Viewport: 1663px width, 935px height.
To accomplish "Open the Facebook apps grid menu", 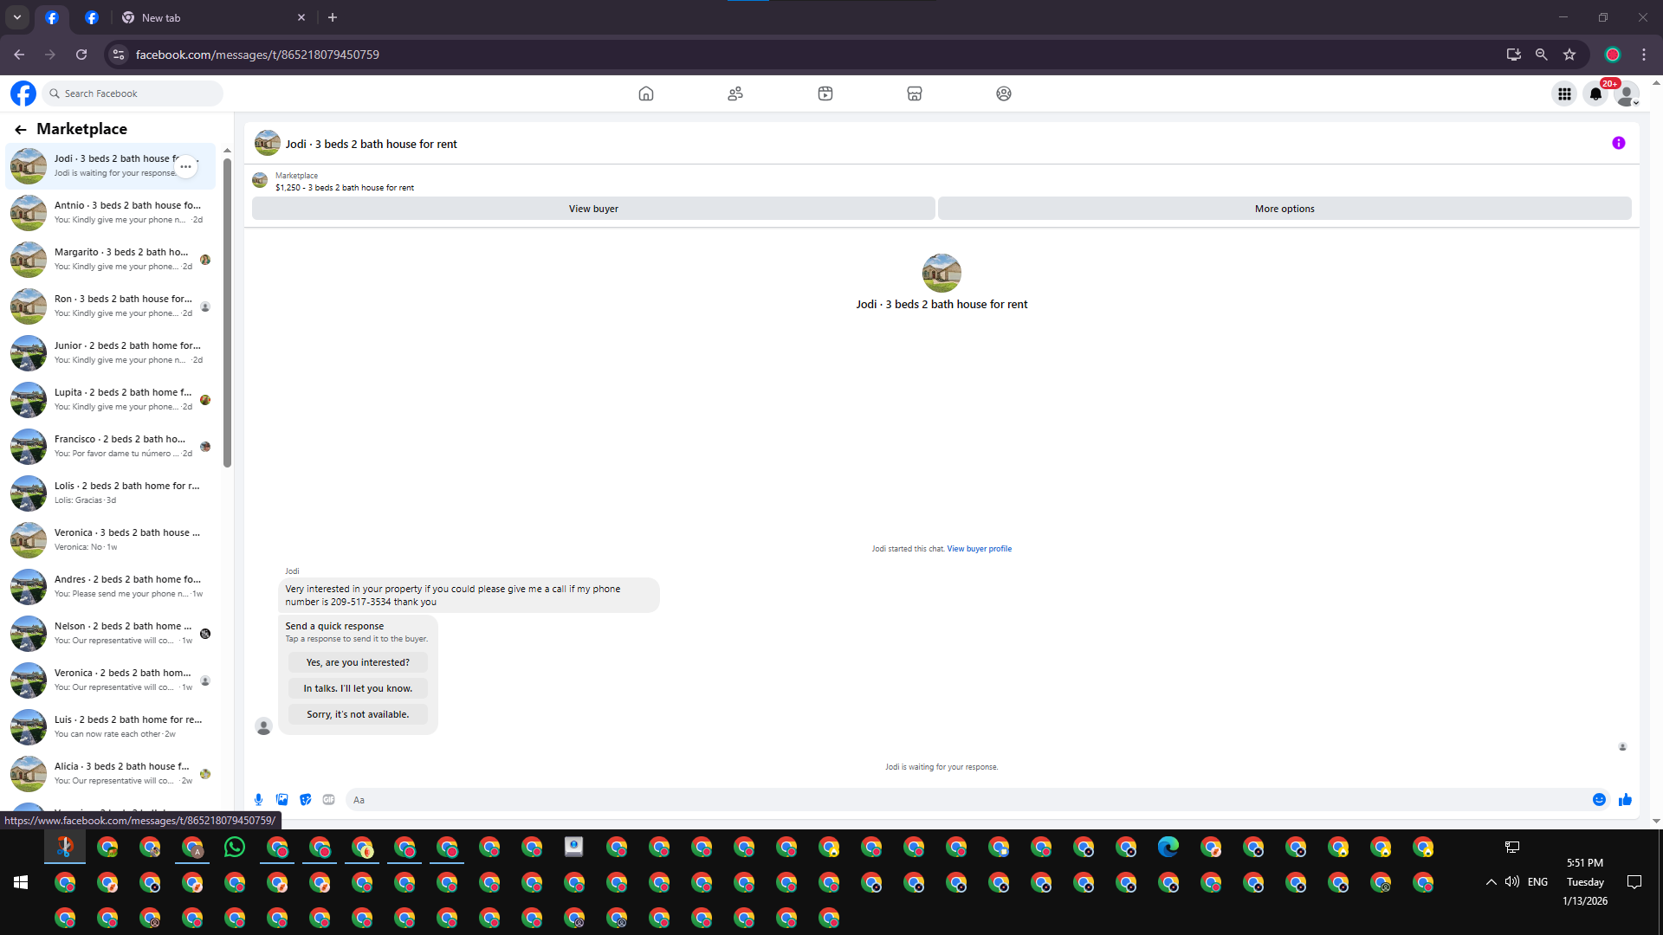I will [x=1564, y=93].
